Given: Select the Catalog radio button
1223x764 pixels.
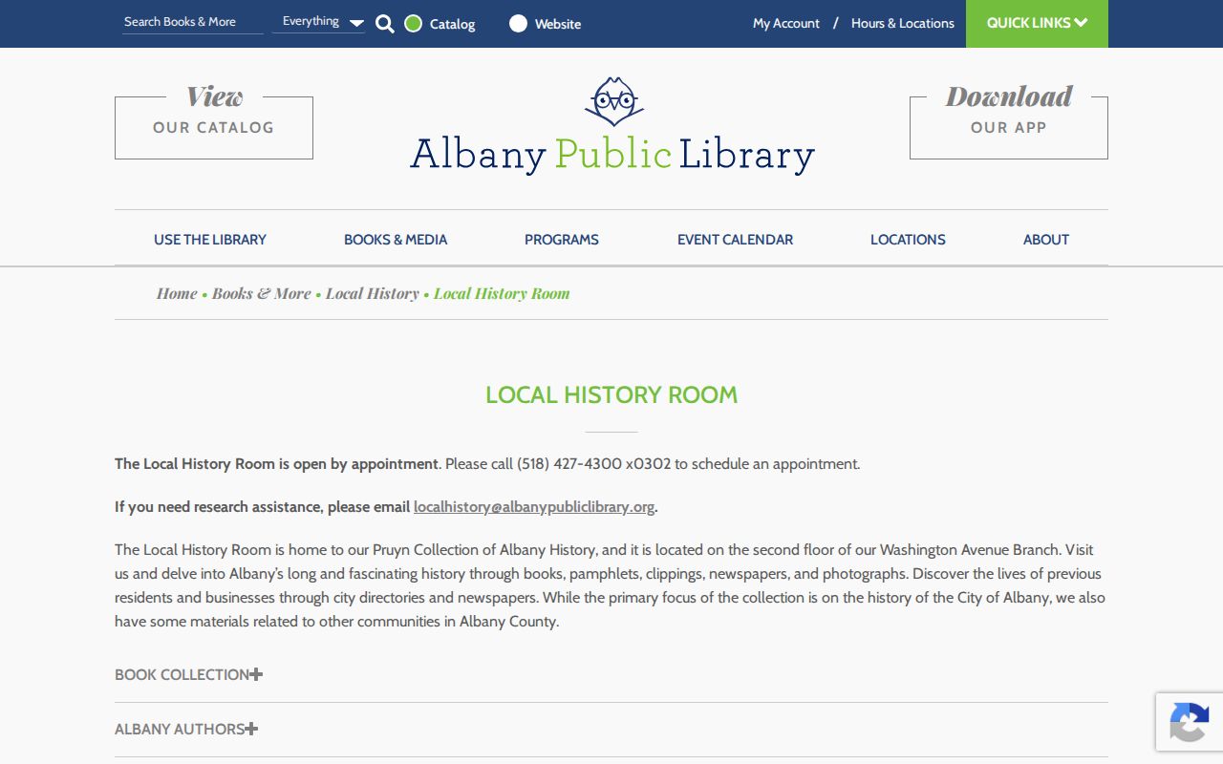Looking at the screenshot, I should pyautogui.click(x=413, y=24).
